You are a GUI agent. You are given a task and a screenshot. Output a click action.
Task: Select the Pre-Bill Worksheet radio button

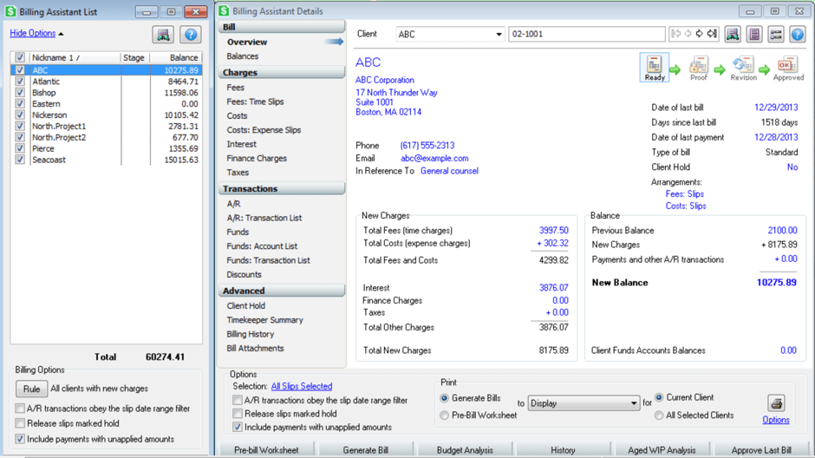pyautogui.click(x=445, y=415)
